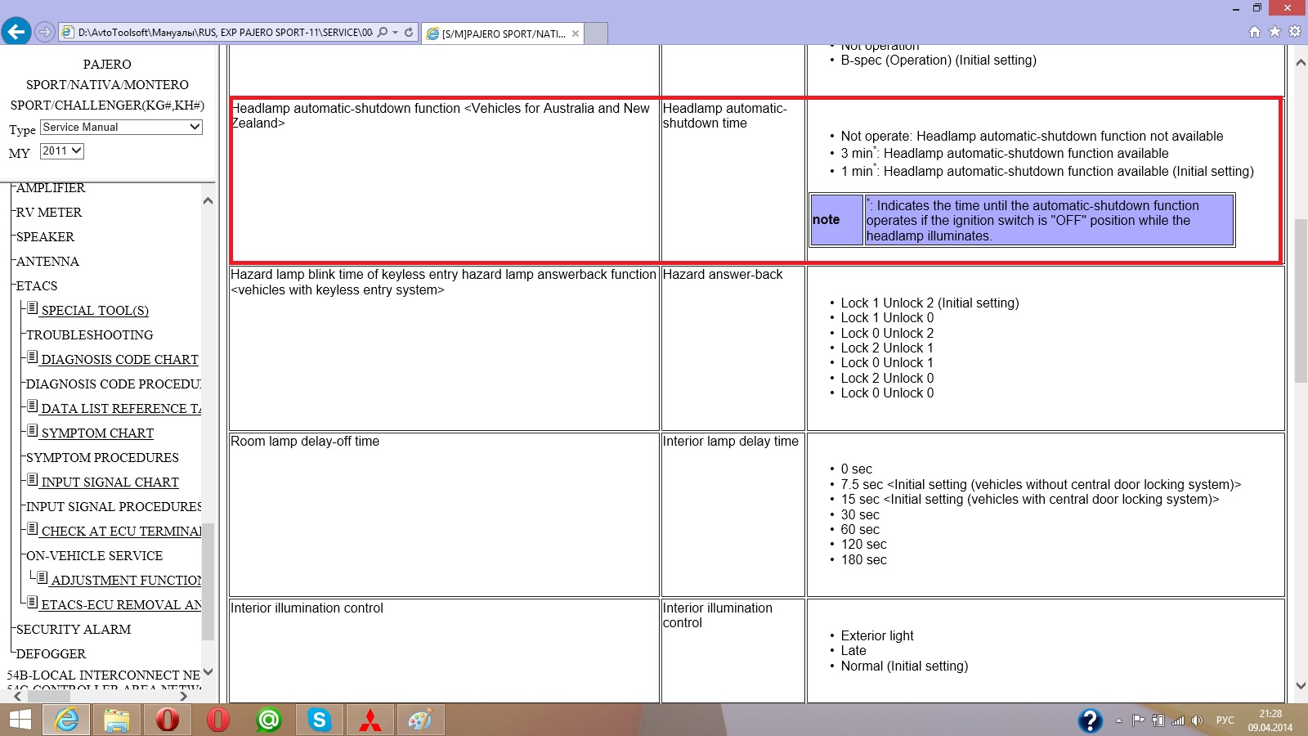The height and width of the screenshot is (736, 1308).
Task: Launch Skype from the taskbar
Action: [x=319, y=720]
